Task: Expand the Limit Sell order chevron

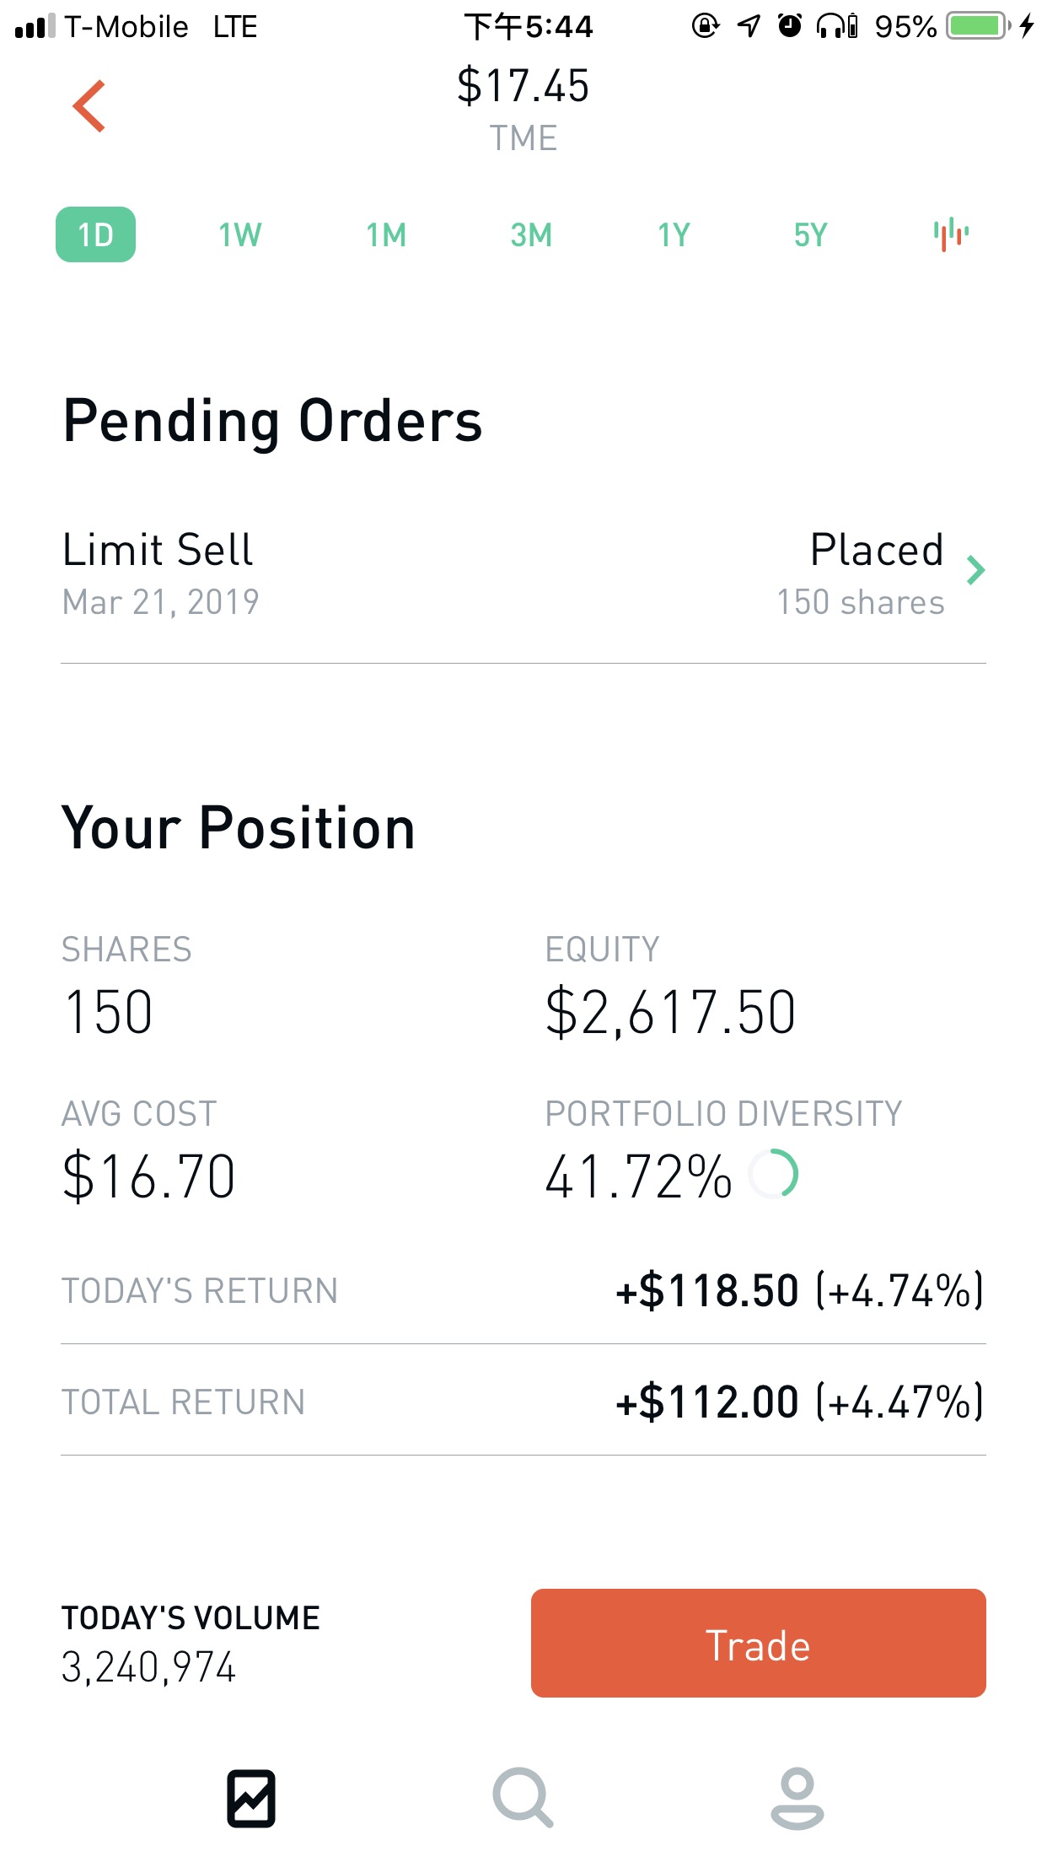Action: (x=975, y=571)
